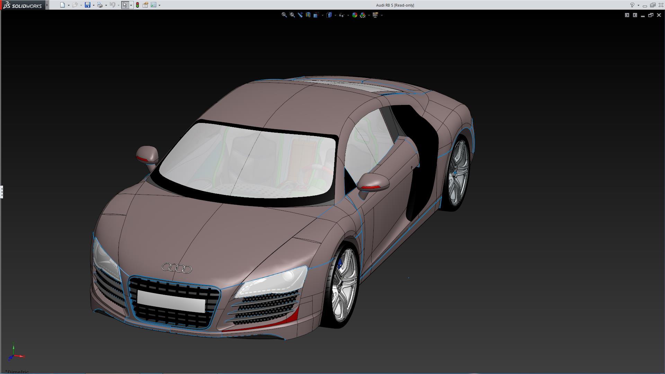Open File Properties icon

145,5
